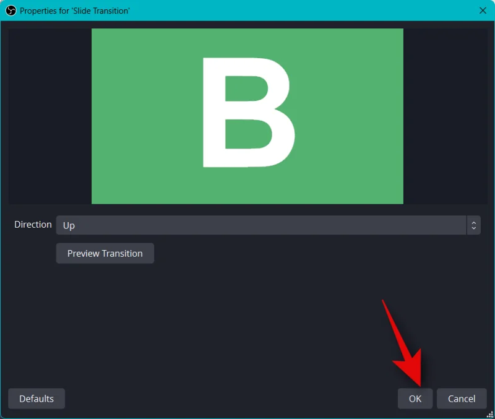Click the green B transition preview image
495x419 pixels.
click(247, 116)
